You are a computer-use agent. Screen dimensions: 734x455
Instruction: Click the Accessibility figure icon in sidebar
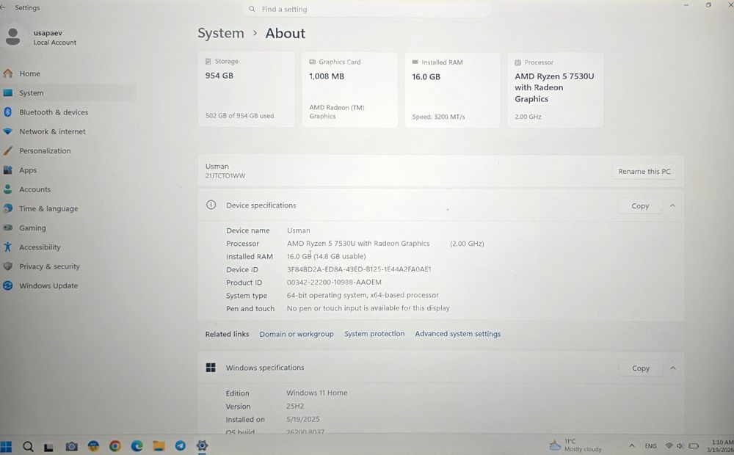[x=7, y=247]
